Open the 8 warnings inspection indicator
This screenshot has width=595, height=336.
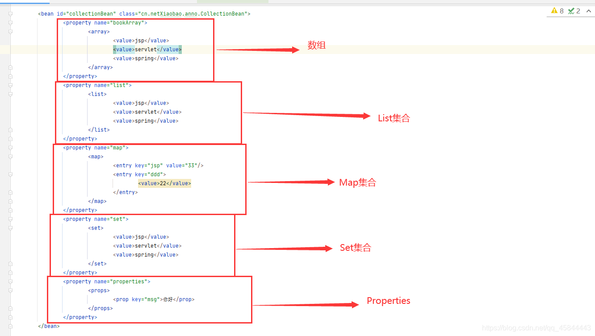point(557,11)
